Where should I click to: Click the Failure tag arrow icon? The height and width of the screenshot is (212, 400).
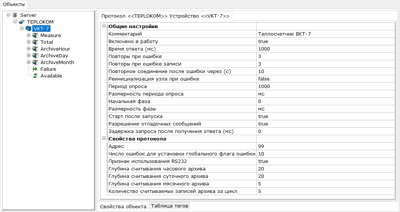[35, 69]
